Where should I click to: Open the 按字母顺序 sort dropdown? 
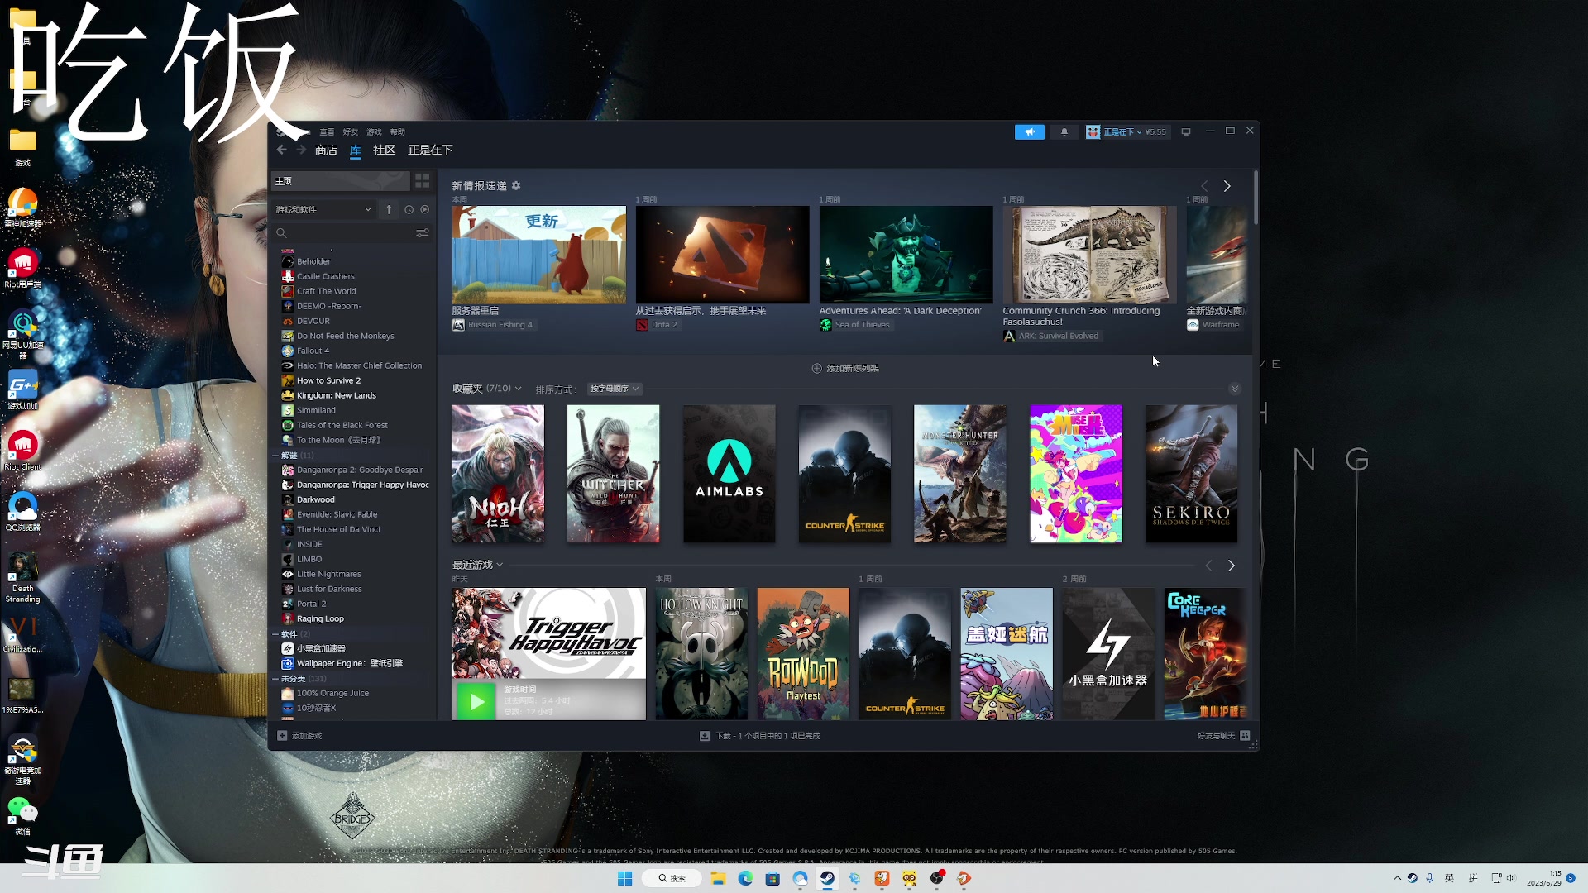click(614, 389)
